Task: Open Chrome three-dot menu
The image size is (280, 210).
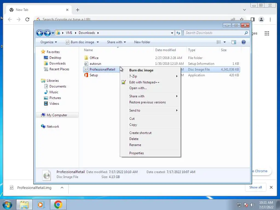Action: tap(270, 19)
